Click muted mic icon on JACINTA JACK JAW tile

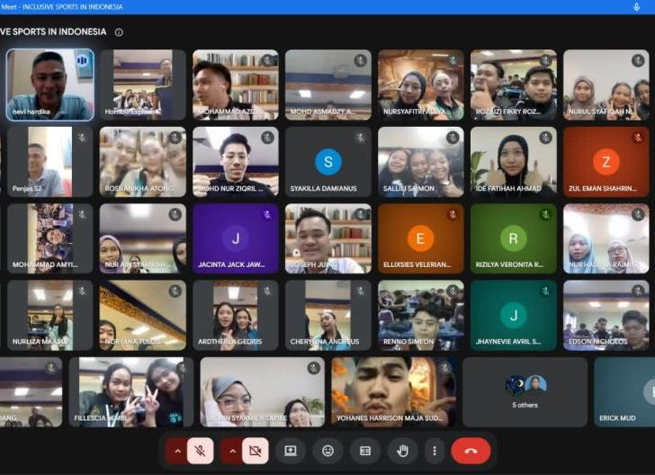[267, 215]
